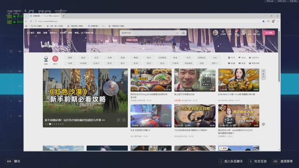
Task: Open the donk 95-38 CS video thumbnail
Action: tap(239, 116)
